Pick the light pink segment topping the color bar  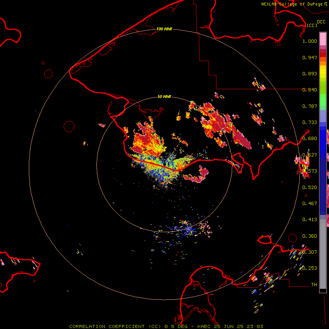[323, 39]
